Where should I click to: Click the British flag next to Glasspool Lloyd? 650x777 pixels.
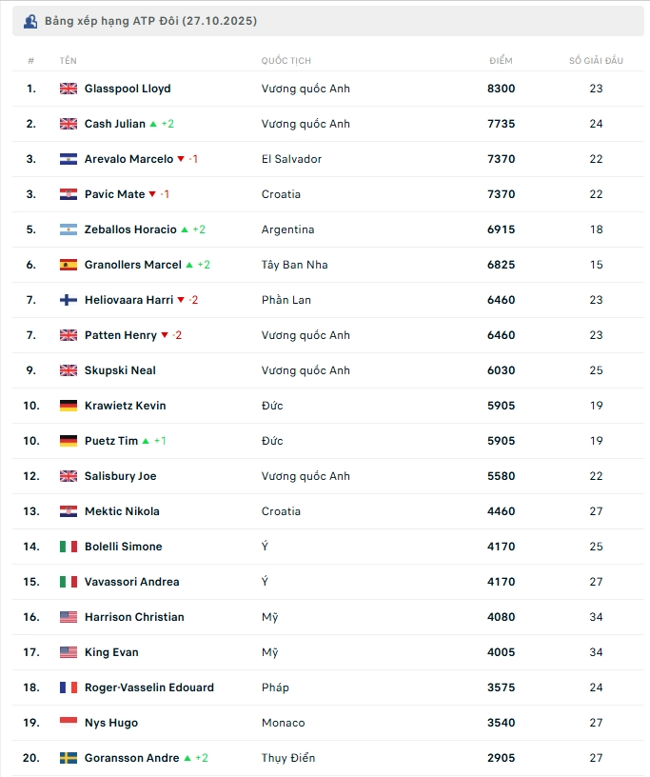[69, 89]
